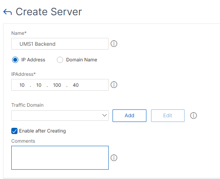Select the IP Address radio button
Image resolution: width=220 pixels, height=179 pixels.
pos(15,60)
